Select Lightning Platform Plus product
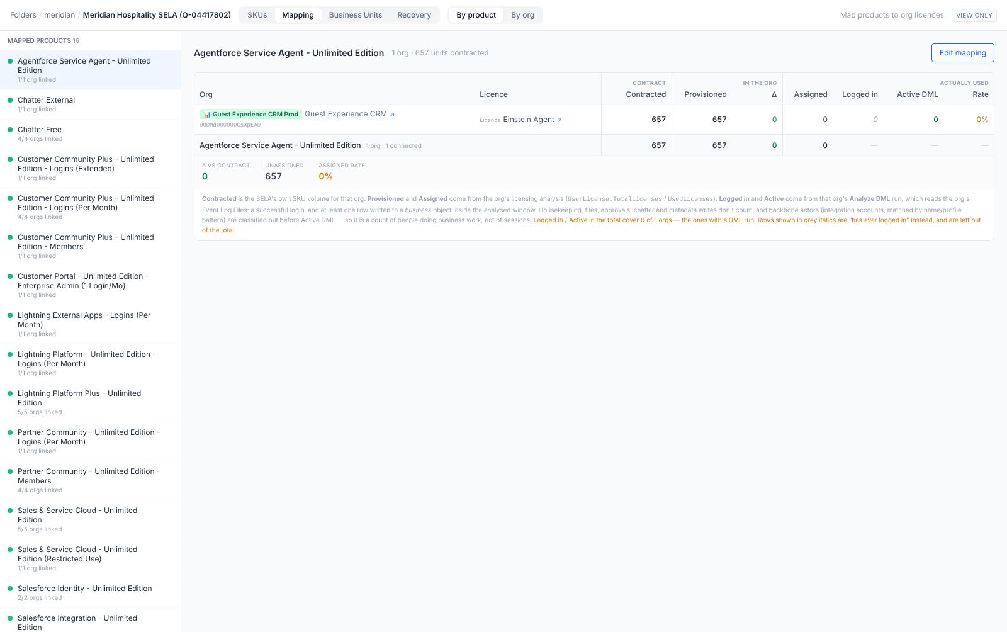1007x632 pixels. pyautogui.click(x=90, y=402)
